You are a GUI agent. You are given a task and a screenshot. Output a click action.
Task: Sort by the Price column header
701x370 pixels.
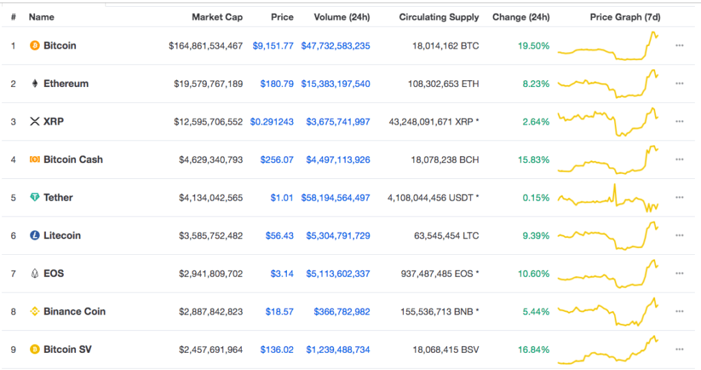pos(282,17)
